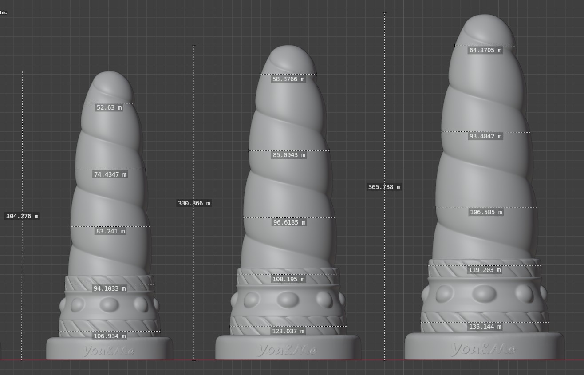Select the 108.195 m measurement label
584x375 pixels.
[x=288, y=279]
